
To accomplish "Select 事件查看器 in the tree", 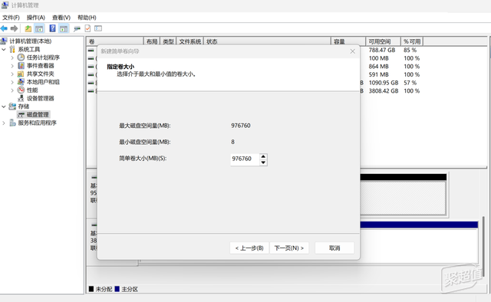I will (x=40, y=65).
